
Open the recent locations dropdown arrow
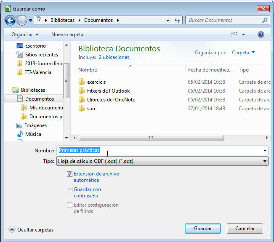tap(30, 21)
